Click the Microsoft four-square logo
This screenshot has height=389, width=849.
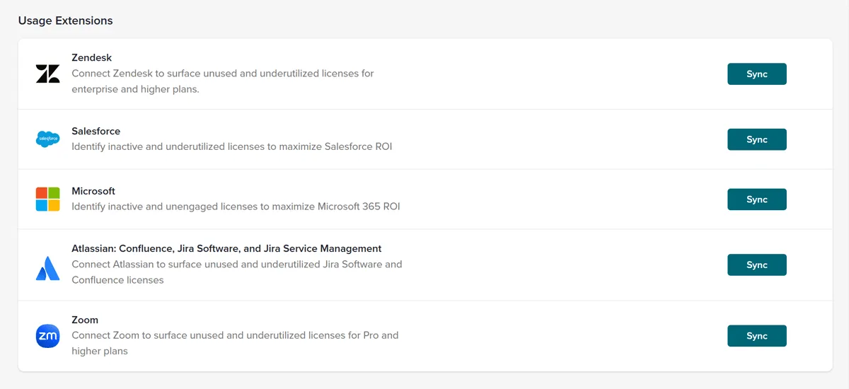(48, 199)
